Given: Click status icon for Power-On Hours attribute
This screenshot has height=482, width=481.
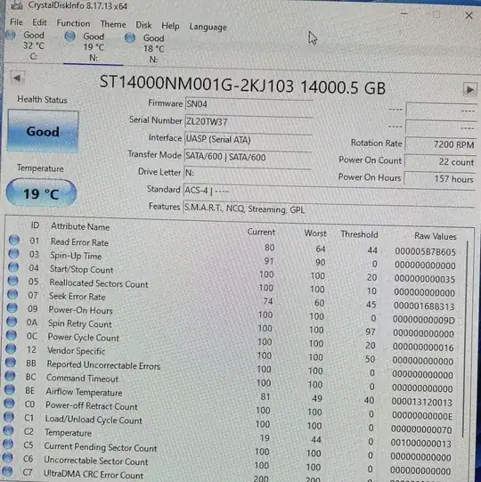Looking at the screenshot, I should coord(12,307).
